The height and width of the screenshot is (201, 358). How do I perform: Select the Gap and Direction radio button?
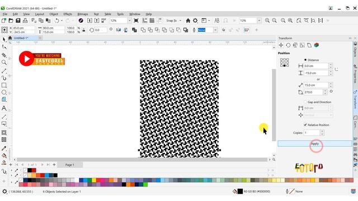(305, 102)
